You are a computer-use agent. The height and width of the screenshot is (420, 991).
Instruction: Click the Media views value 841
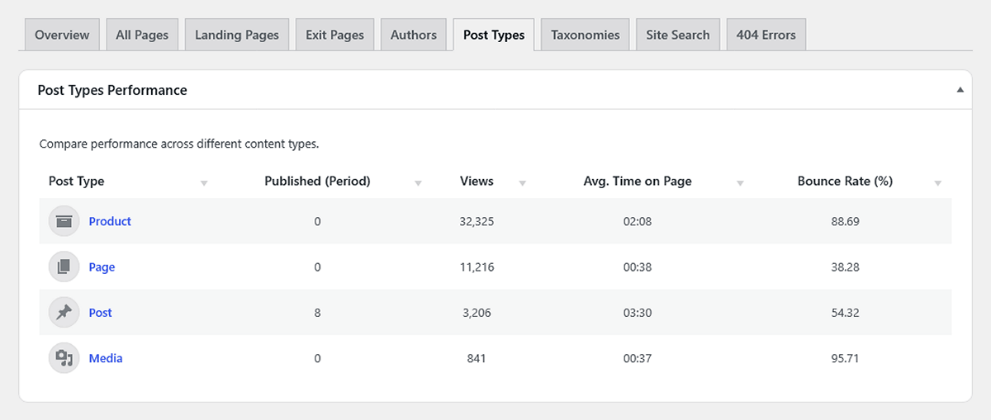click(477, 358)
